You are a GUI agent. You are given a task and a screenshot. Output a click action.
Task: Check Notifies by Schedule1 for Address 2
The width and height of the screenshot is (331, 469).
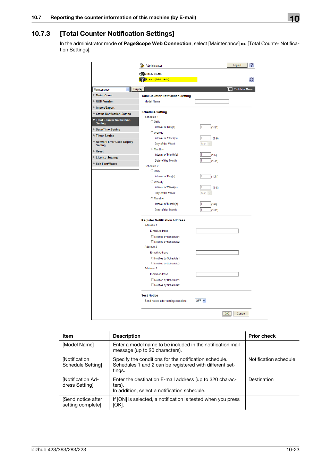(x=152, y=258)
